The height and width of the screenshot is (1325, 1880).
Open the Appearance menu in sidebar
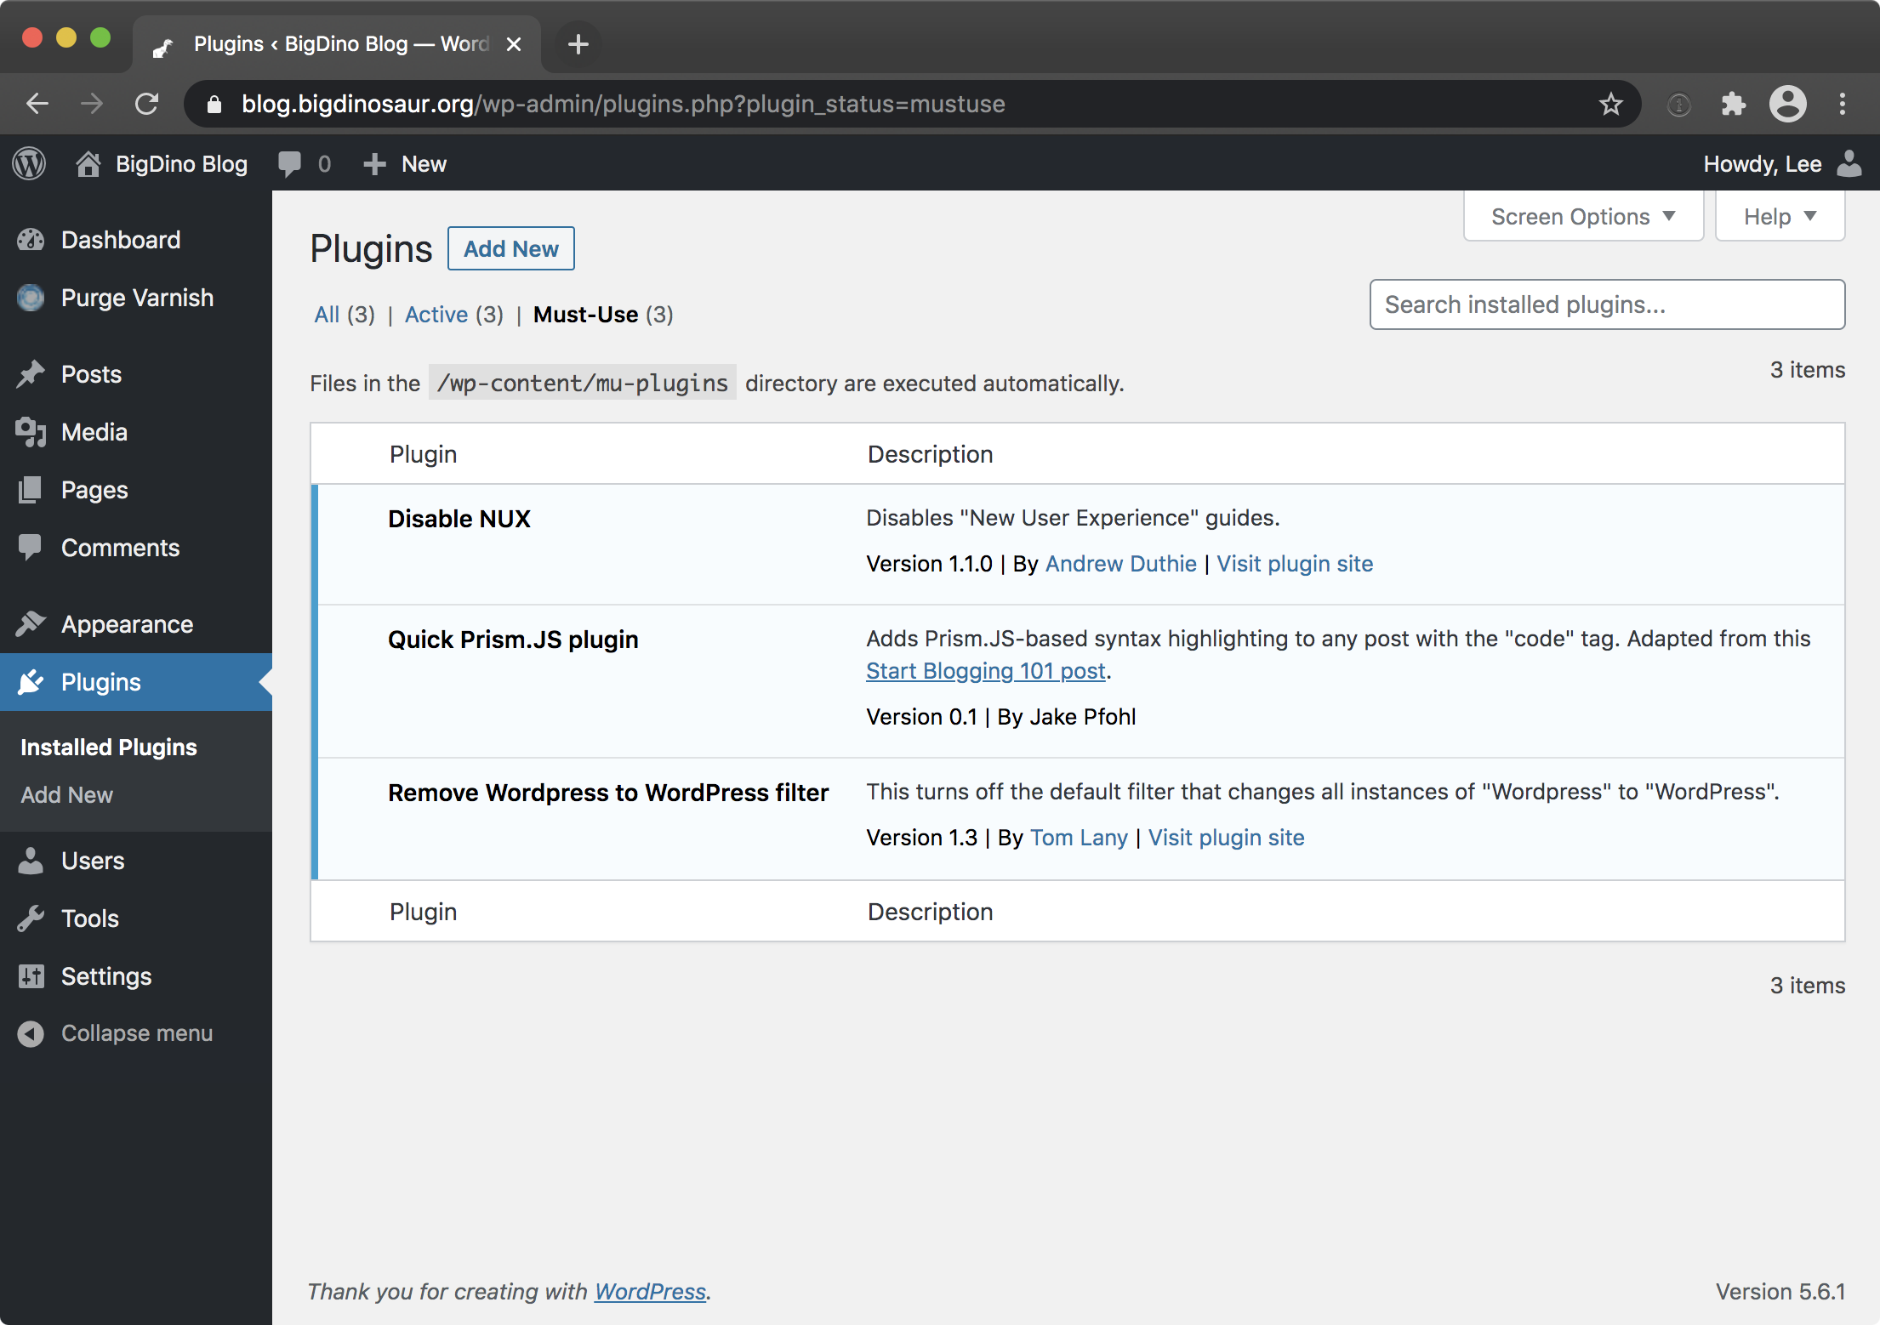click(127, 624)
